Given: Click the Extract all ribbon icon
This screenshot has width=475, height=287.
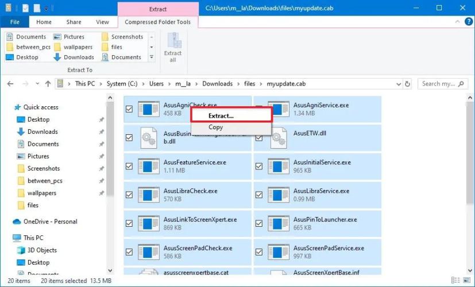Looking at the screenshot, I should click(172, 47).
